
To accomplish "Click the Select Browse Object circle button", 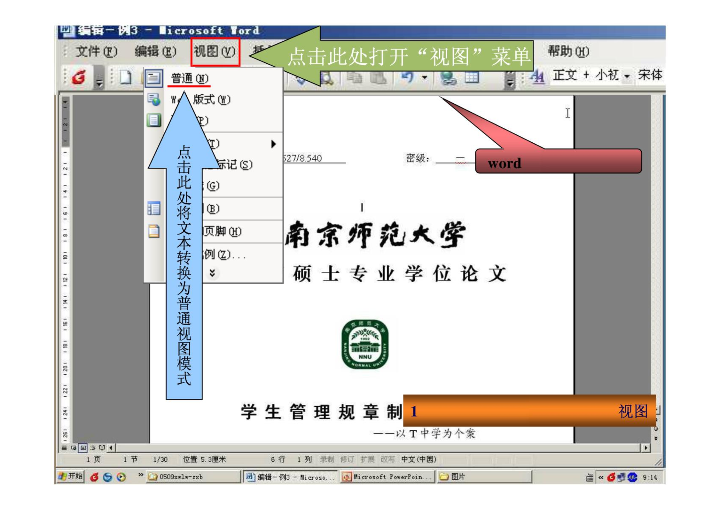I will 656,429.
